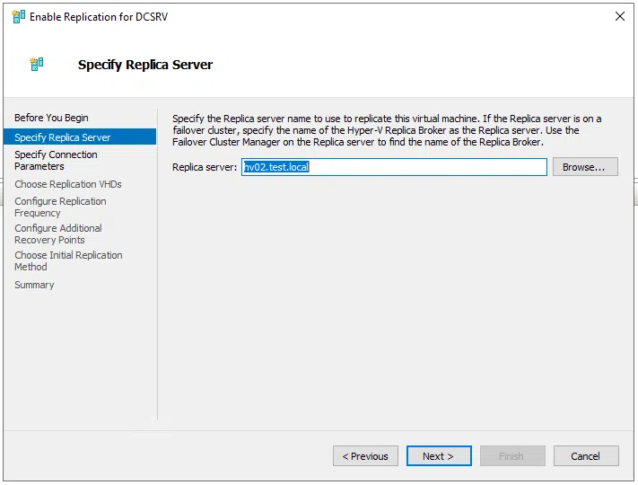The height and width of the screenshot is (485, 638).
Task: Go to the Before You Begin step
Action: (51, 118)
